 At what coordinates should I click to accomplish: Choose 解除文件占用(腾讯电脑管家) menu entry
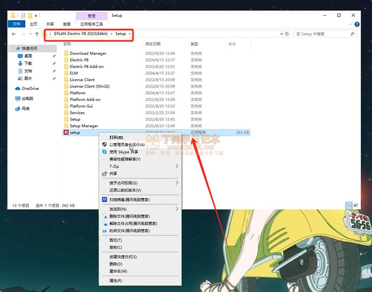point(140,223)
